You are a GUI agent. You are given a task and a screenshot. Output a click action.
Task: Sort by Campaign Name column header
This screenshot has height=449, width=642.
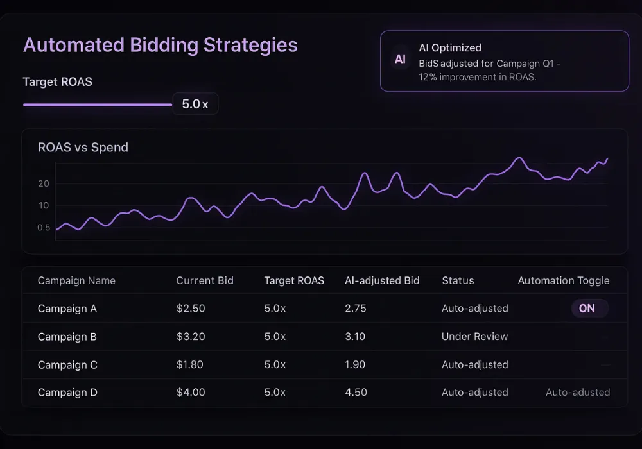tap(76, 280)
